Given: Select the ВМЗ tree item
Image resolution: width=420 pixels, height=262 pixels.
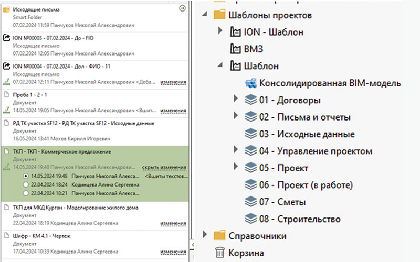Looking at the screenshot, I should point(246,49).
